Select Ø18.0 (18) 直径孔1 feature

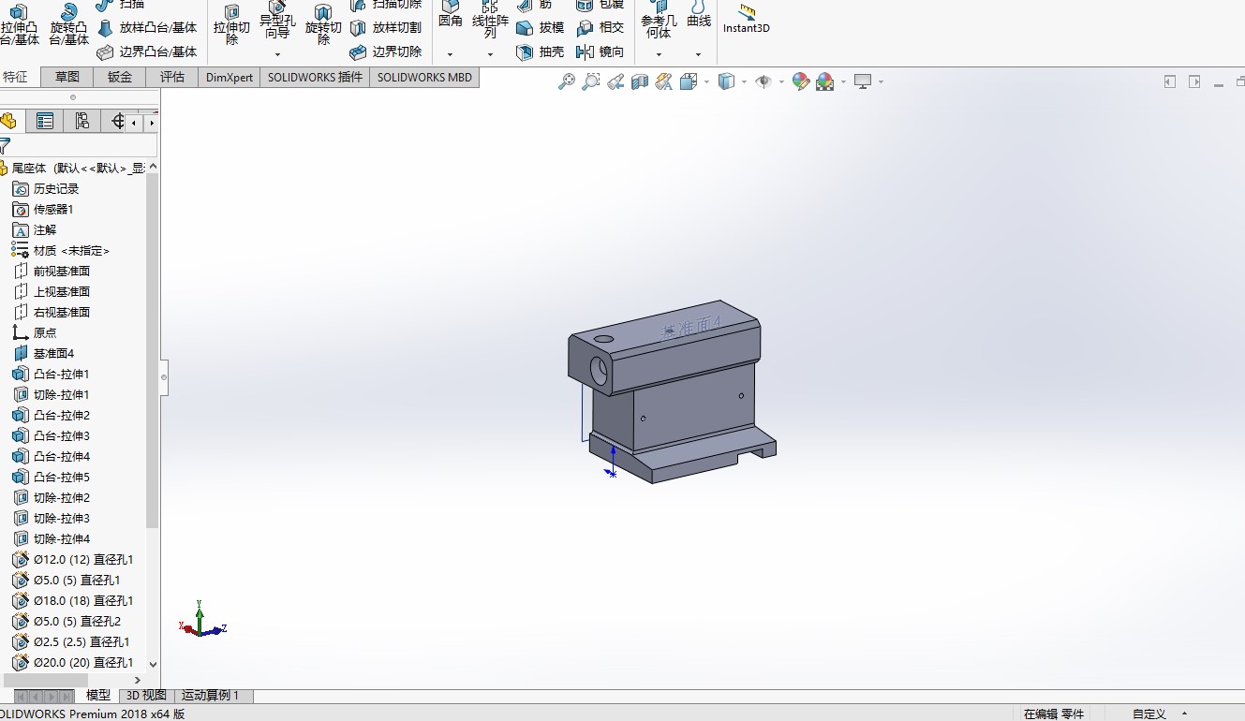[x=72, y=601]
